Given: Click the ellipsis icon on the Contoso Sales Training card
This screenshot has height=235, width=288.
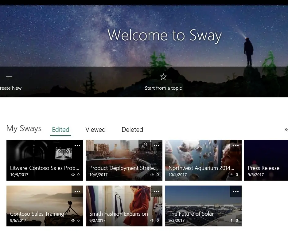Looking at the screenshot, I should 77,191.
